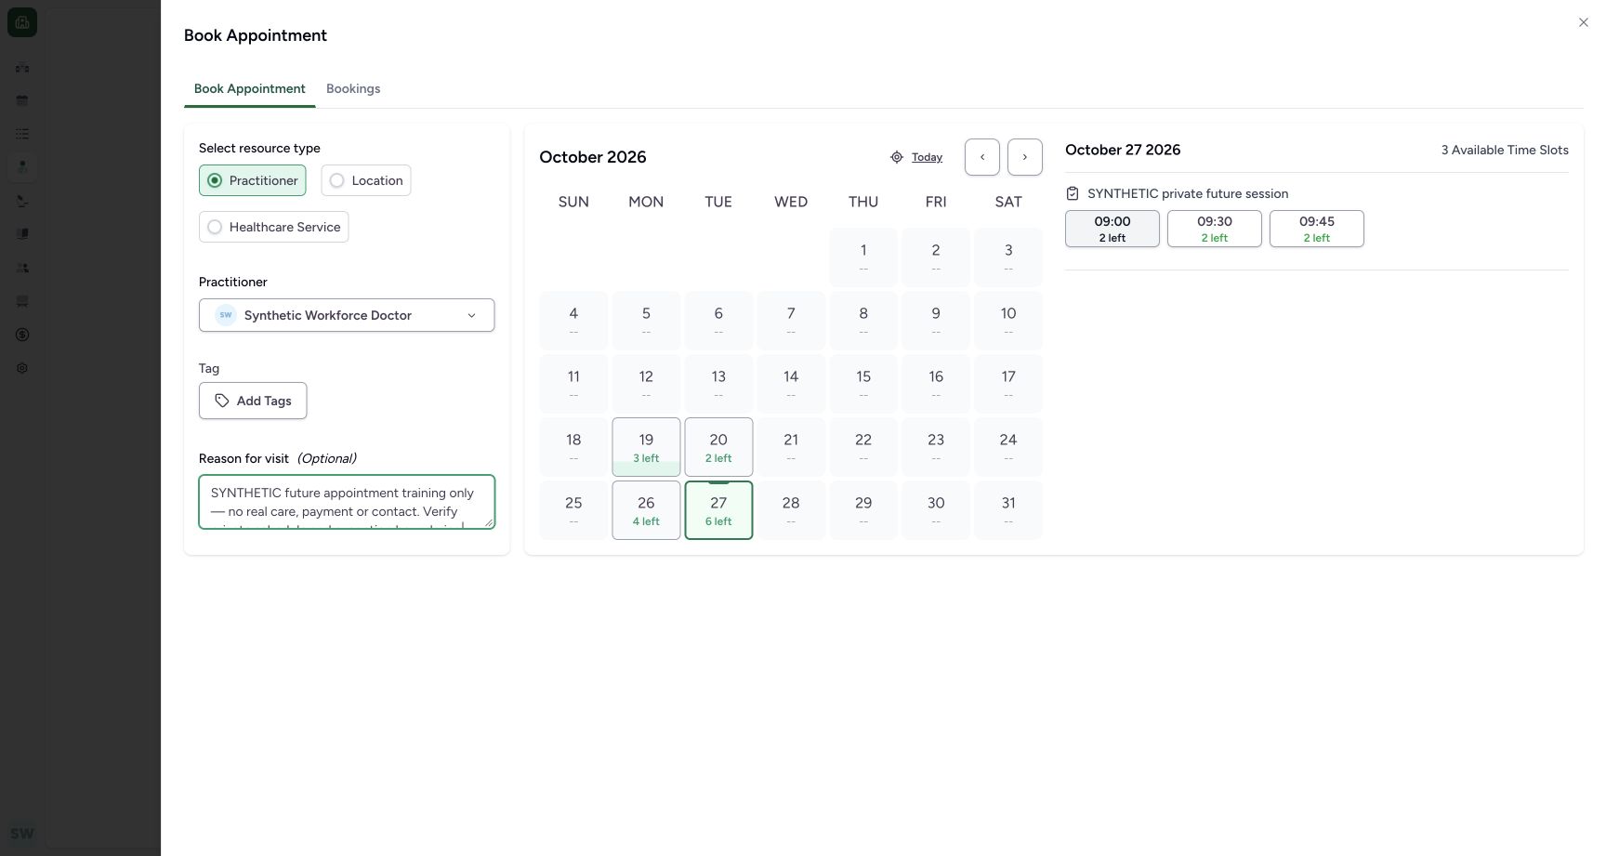Select October 26 with 4 left
This screenshot has height=856, width=1606.
(646, 510)
